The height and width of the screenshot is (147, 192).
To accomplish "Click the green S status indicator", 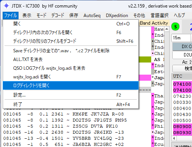I will point(175,27).
